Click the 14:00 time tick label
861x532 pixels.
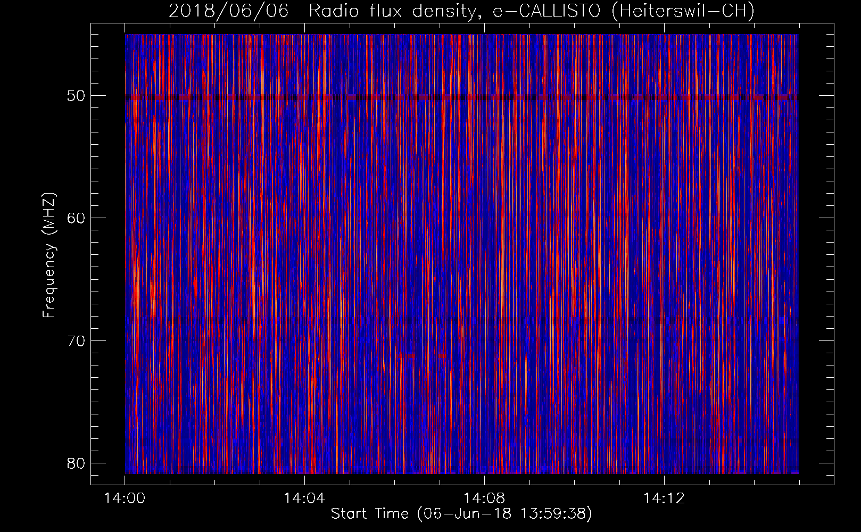[x=125, y=498]
